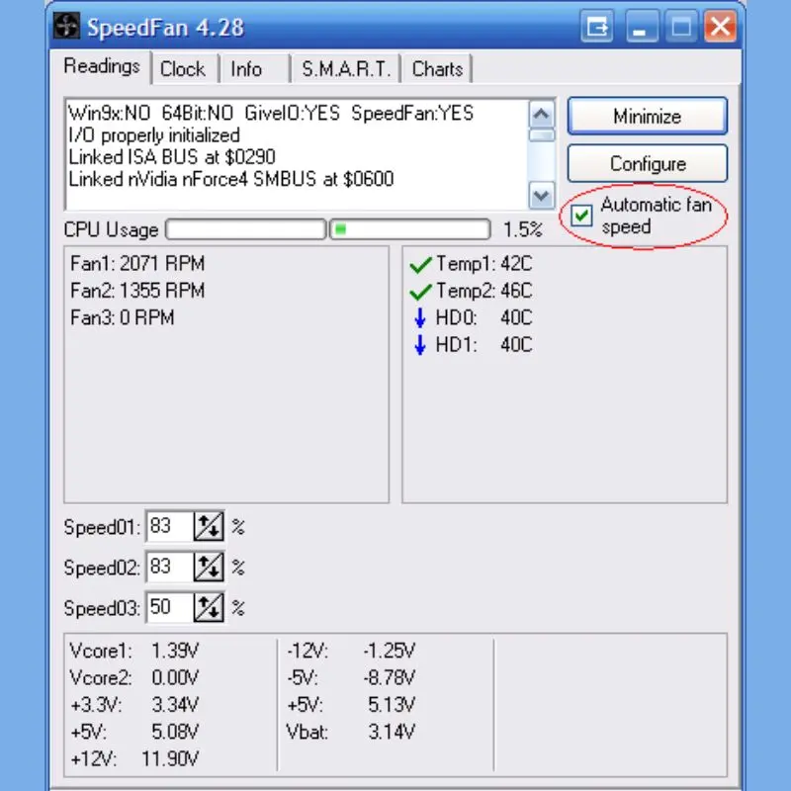This screenshot has width=791, height=791.
Task: Open the Configure dialog
Action: 648,164
